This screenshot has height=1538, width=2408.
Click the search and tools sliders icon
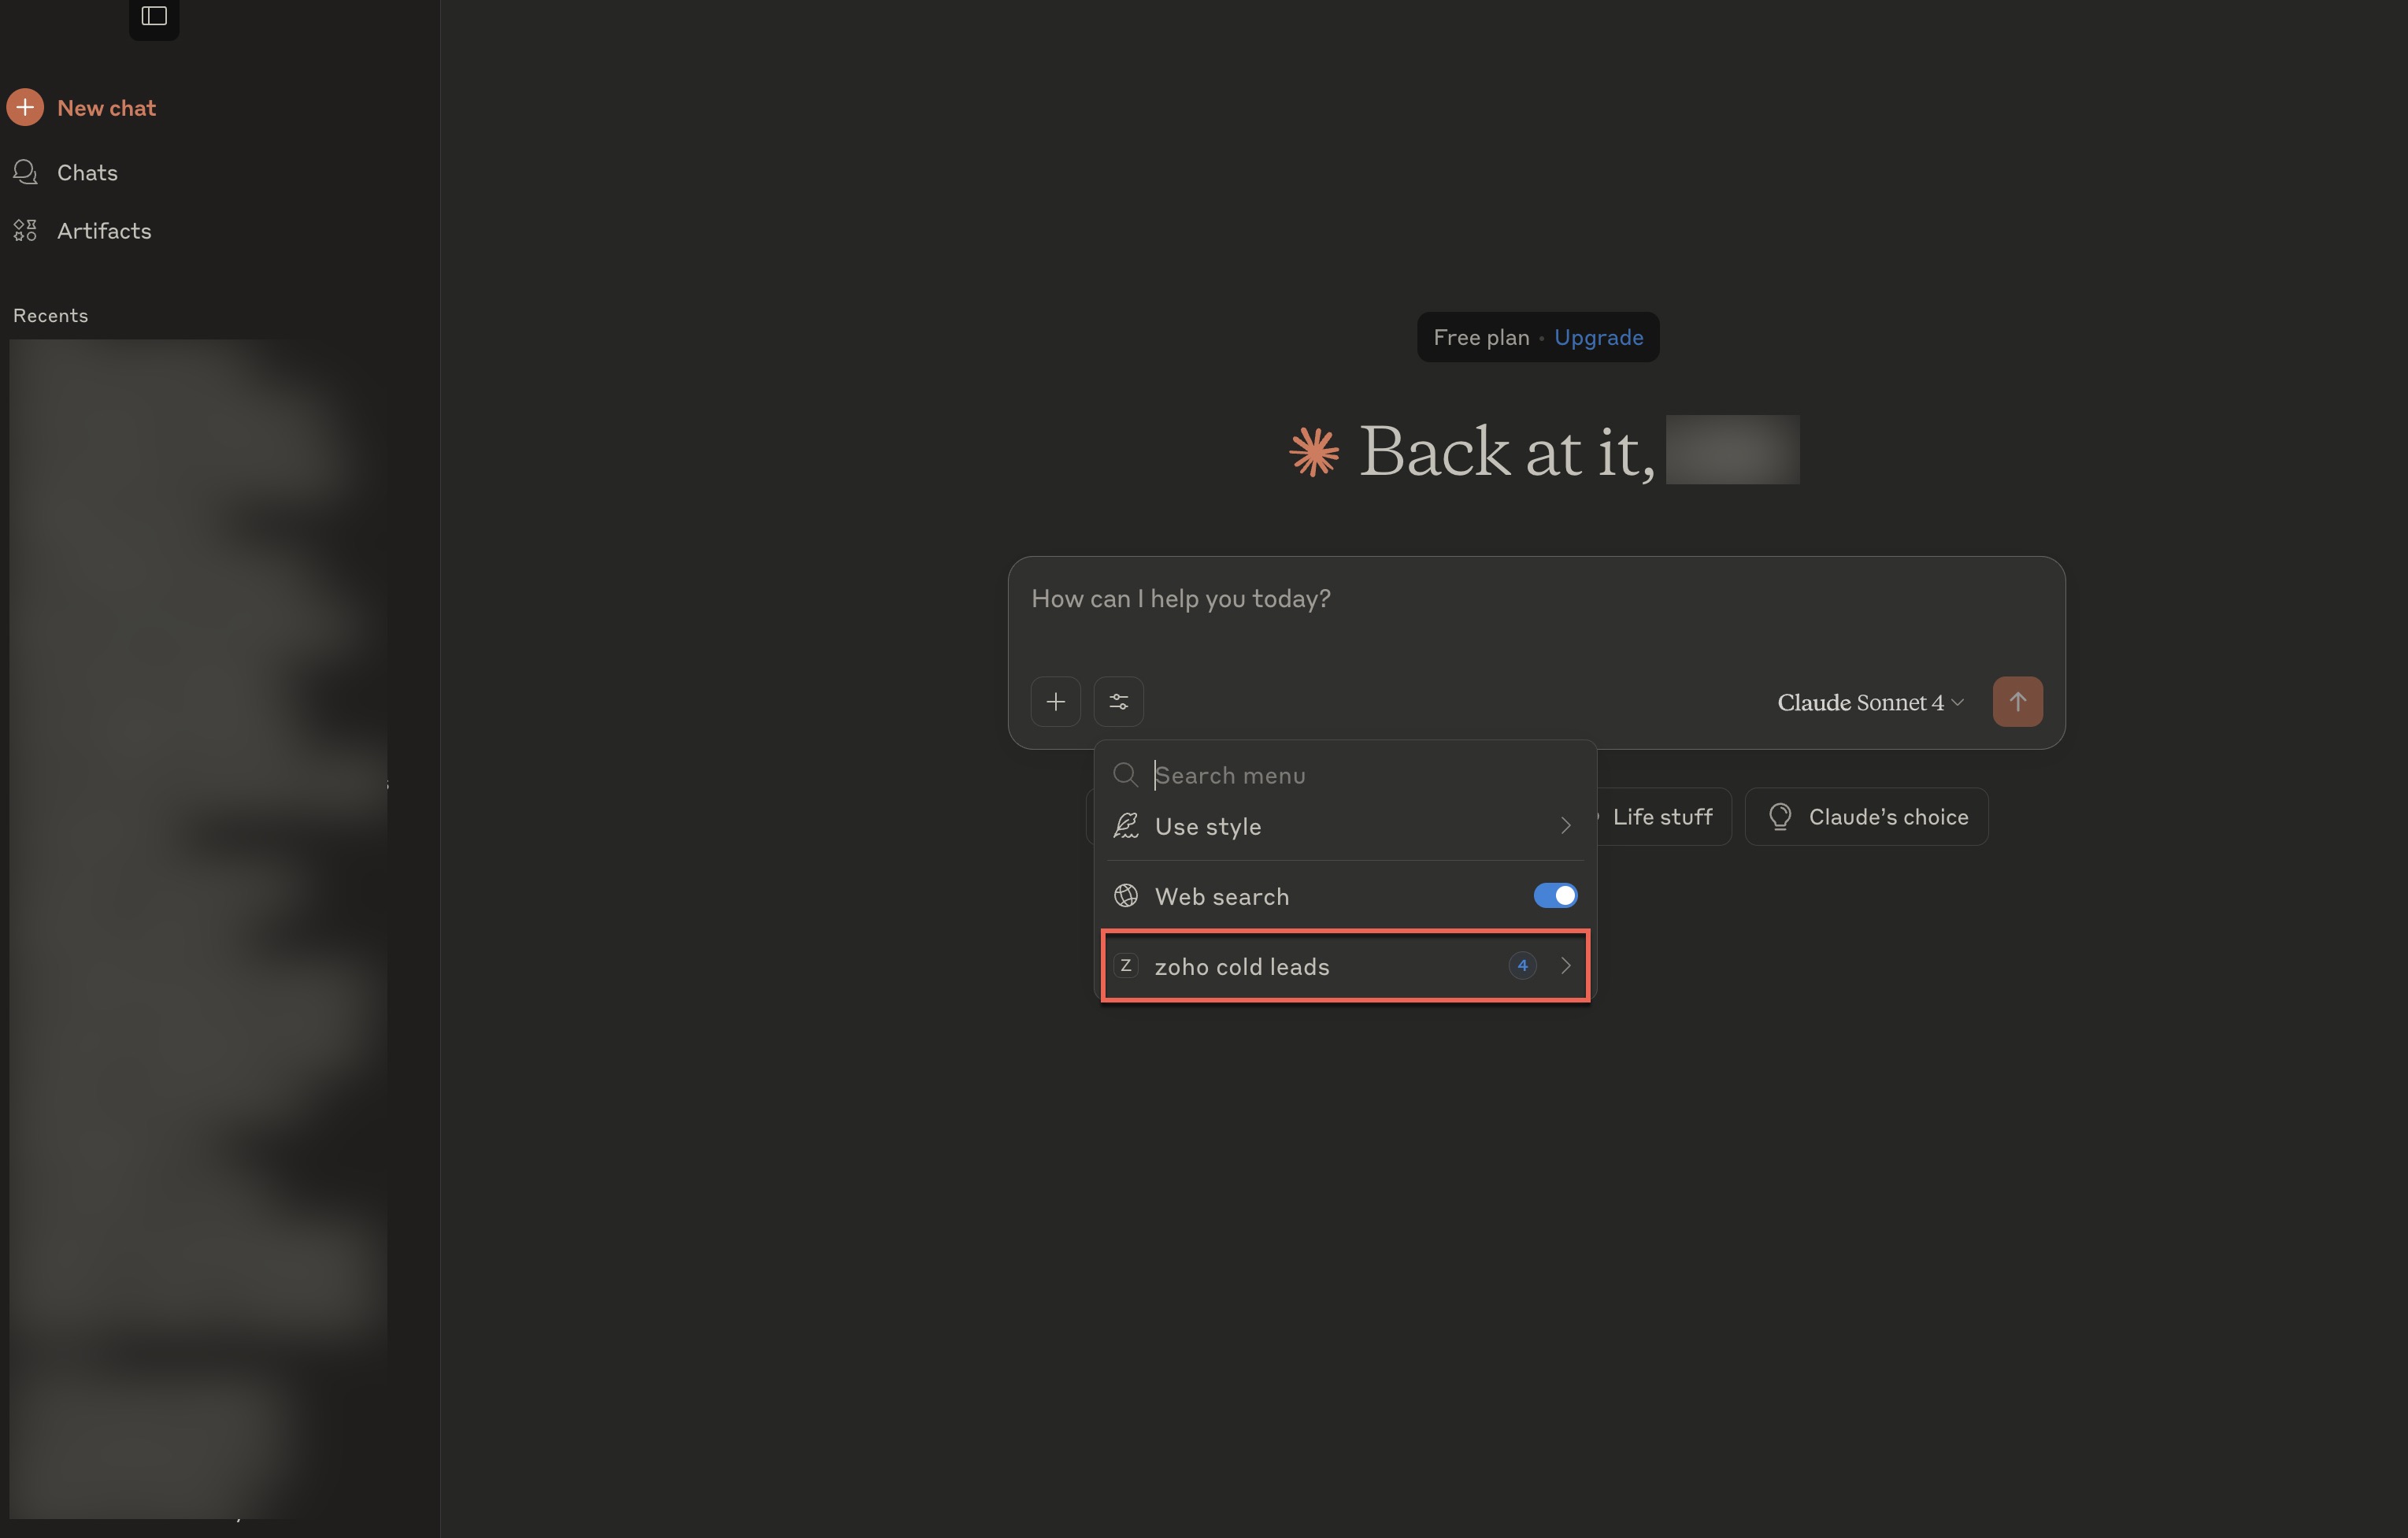(1118, 702)
